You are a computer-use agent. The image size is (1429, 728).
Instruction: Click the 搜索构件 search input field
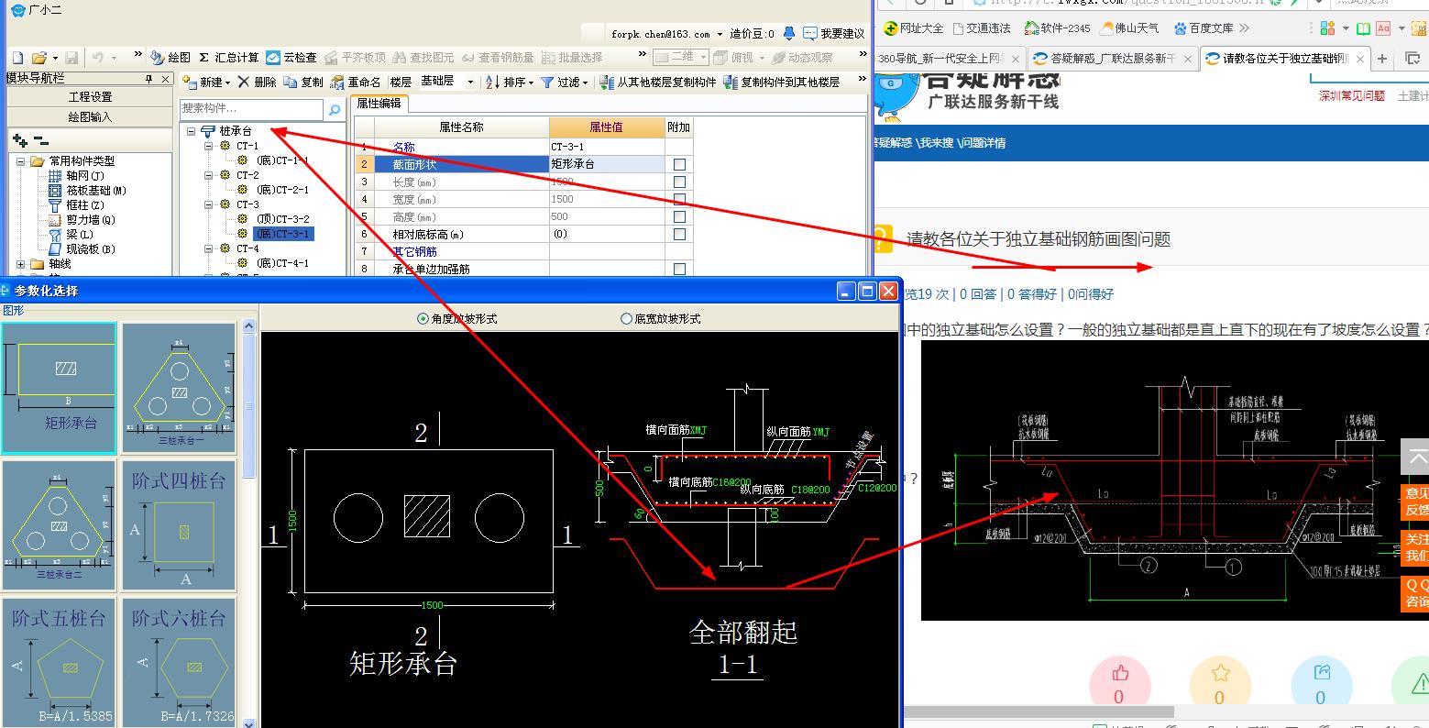tap(252, 110)
